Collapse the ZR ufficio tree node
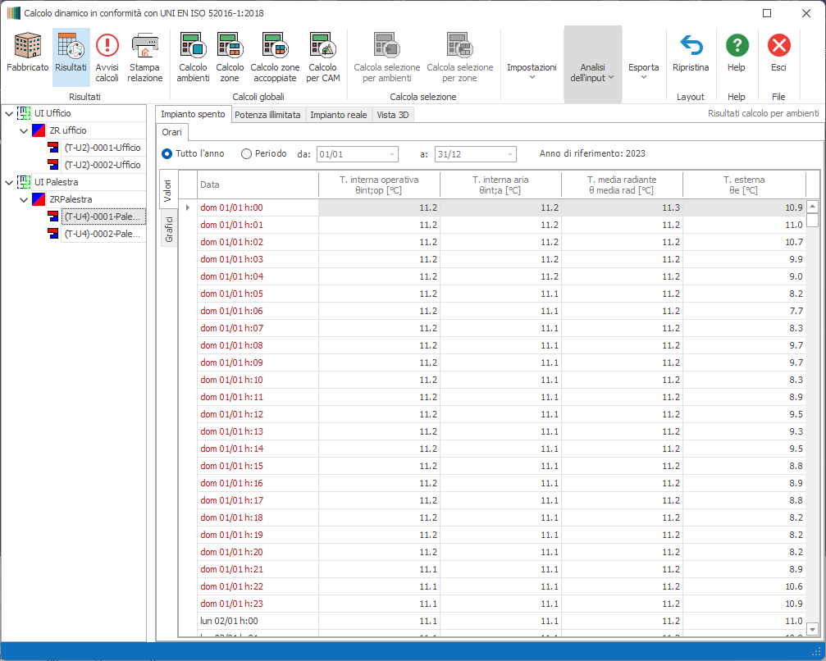This screenshot has height=661, width=826. pos(24,130)
